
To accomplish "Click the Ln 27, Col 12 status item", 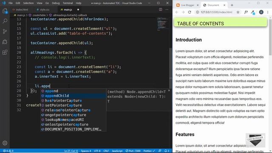I will point(71,151).
